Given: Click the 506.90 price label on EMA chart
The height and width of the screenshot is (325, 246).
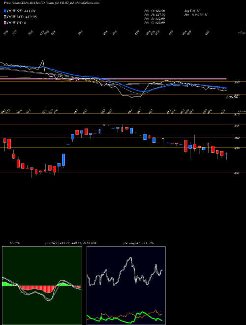Looking at the screenshot, I should point(233,97).
